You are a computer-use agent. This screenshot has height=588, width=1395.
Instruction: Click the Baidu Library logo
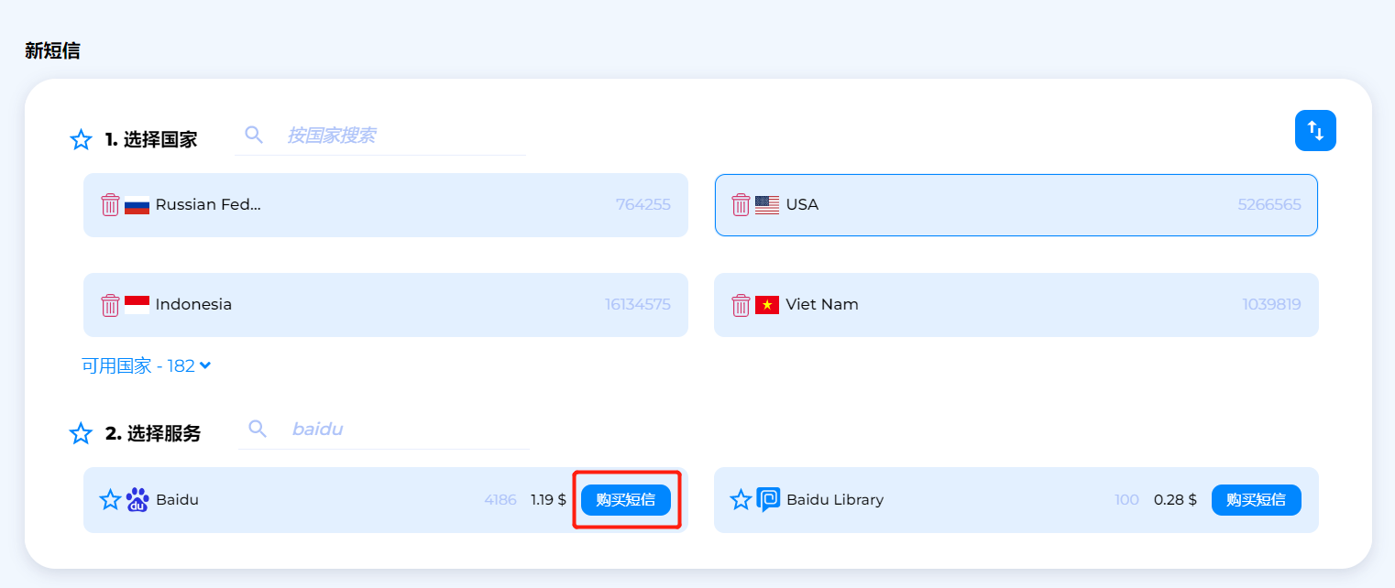click(768, 500)
